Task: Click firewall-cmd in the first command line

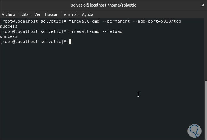Action: (83, 21)
